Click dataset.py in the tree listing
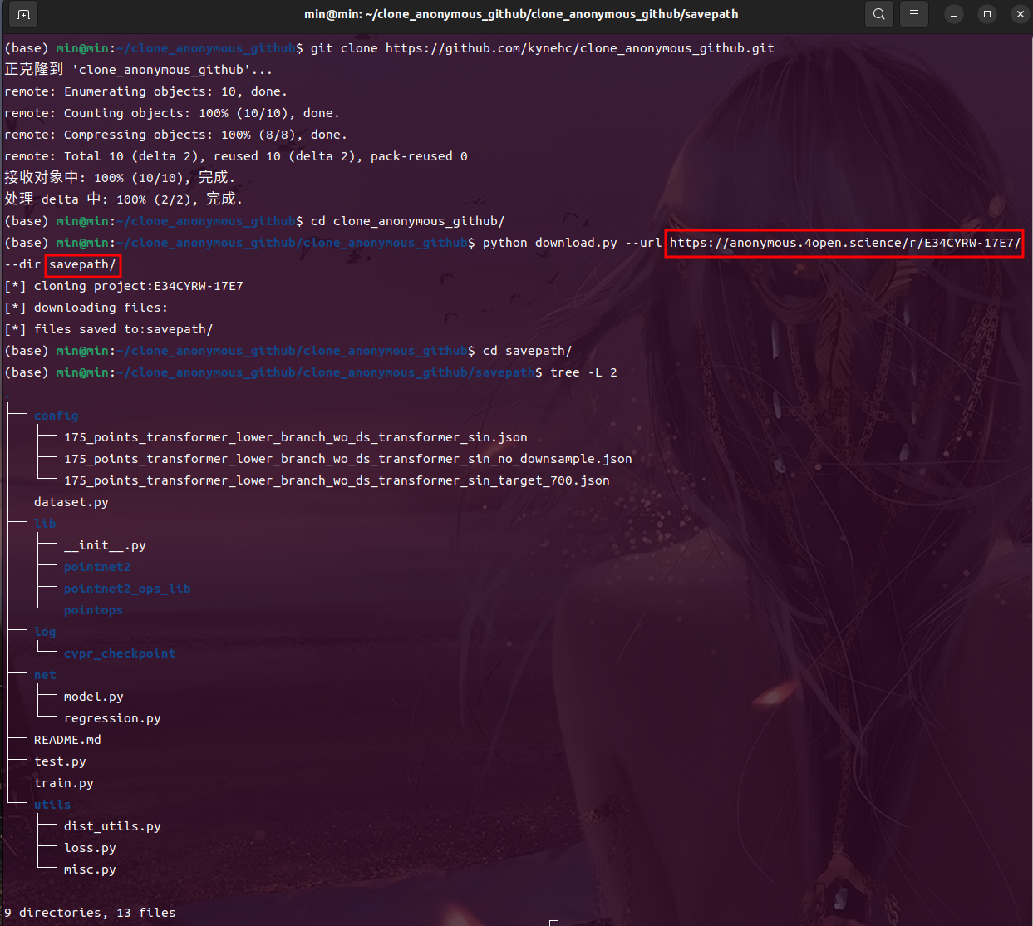The height and width of the screenshot is (926, 1033). [71, 501]
